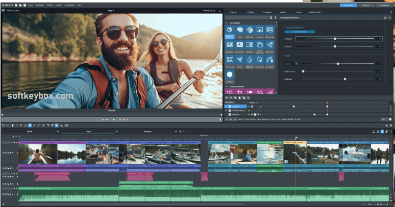Screen dimensions: 395x207
Task: Select the Classic project tab
Action: (x=30, y=132)
